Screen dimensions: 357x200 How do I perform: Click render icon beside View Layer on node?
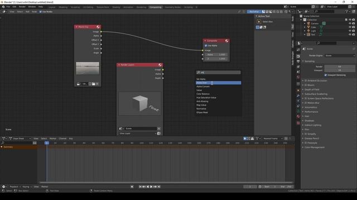tap(159, 133)
